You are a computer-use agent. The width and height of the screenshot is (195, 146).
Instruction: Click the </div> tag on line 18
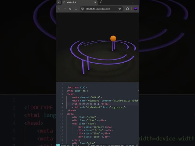(x=76, y=140)
